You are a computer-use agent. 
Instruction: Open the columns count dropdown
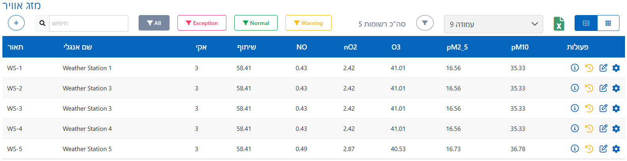coord(493,24)
